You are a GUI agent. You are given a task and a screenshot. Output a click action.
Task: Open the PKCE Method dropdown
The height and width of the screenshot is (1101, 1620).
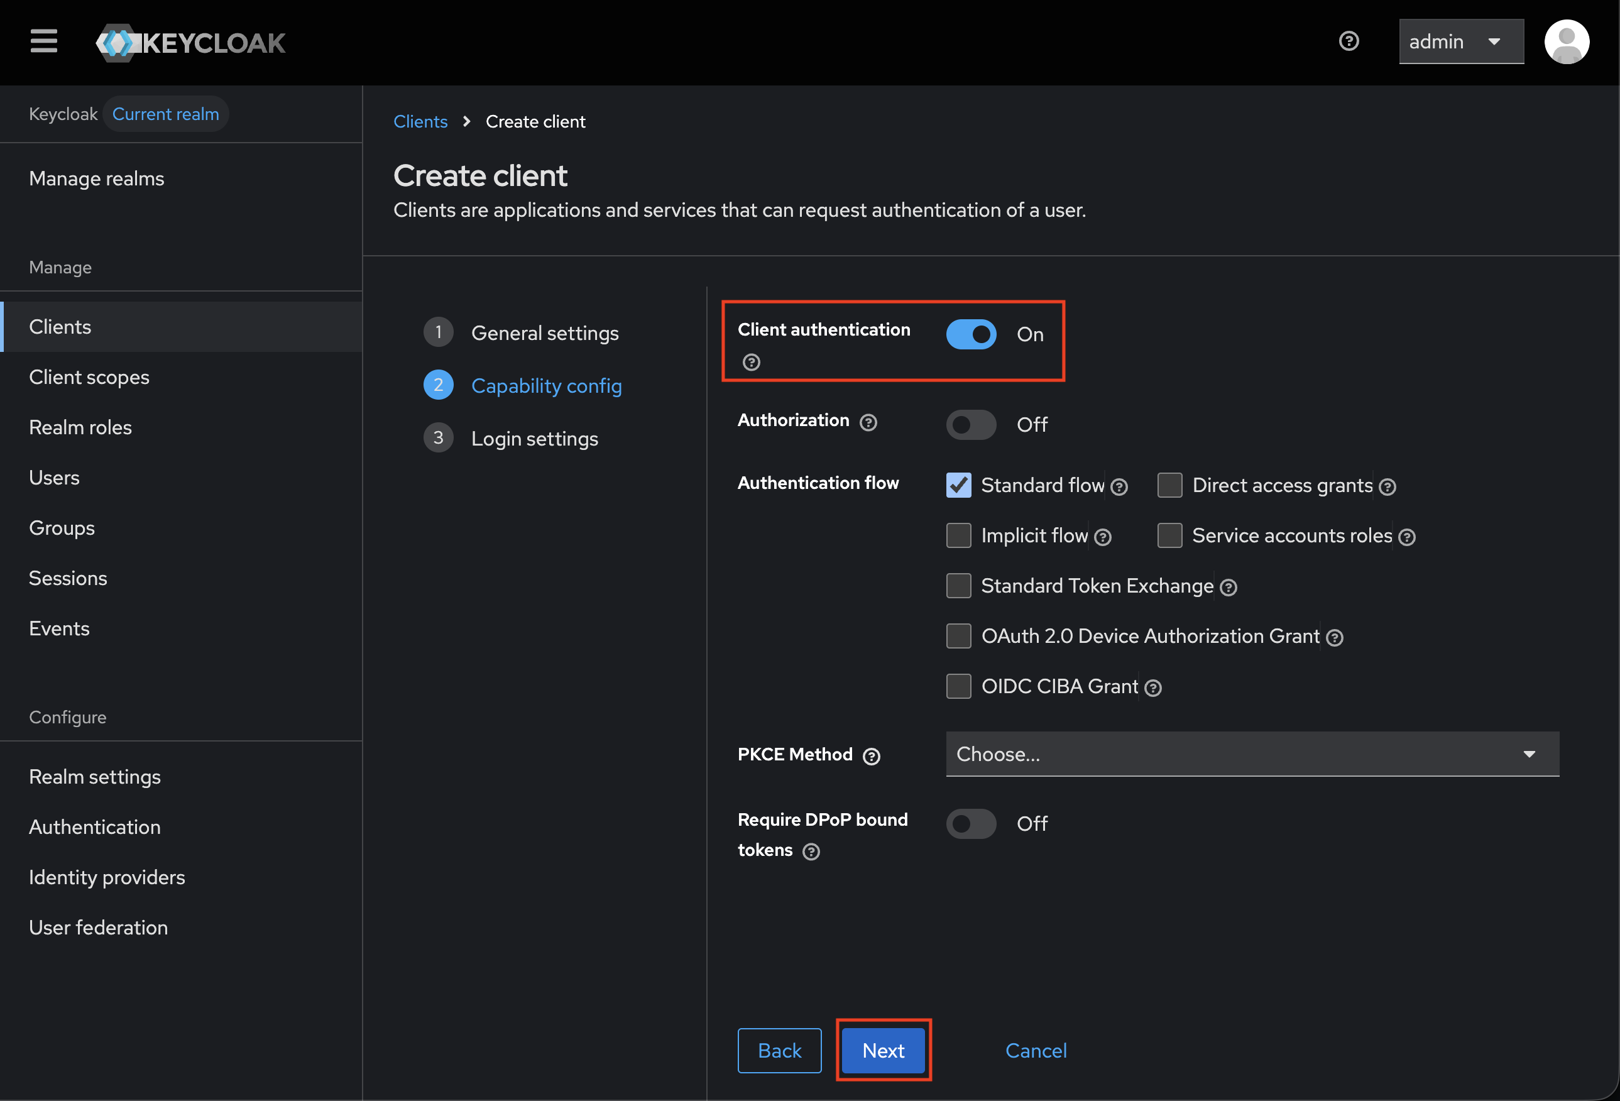click(1251, 753)
